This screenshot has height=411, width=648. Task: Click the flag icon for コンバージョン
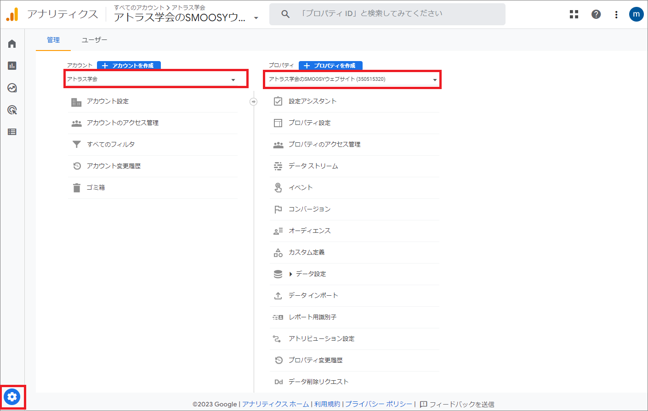[x=278, y=209]
